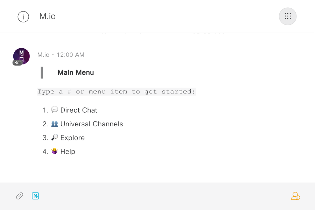Select the Direct Chat menu item

click(x=79, y=110)
